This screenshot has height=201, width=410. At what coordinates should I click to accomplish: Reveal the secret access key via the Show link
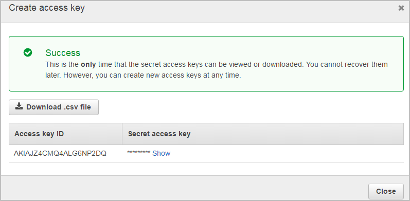(x=162, y=153)
